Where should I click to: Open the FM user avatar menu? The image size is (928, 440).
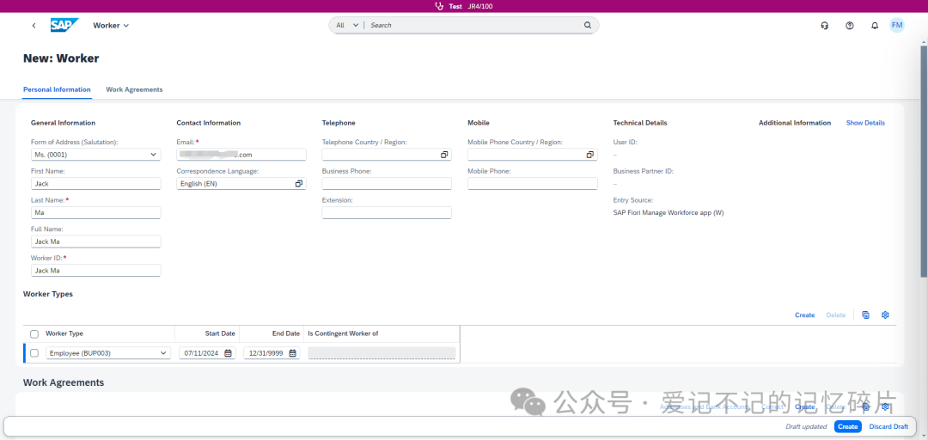897,25
